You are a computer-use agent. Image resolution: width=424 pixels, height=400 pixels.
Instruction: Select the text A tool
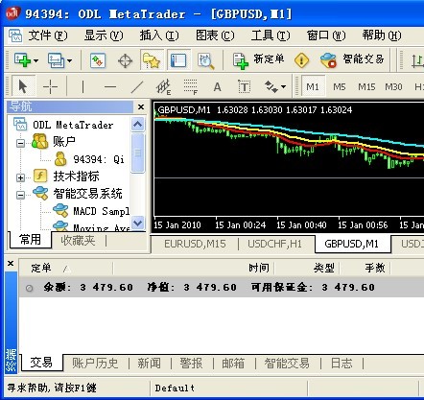click(x=217, y=86)
